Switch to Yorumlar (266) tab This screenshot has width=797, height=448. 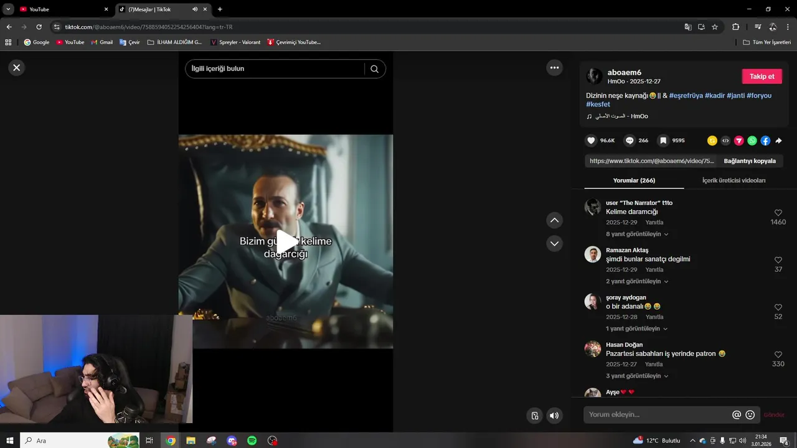point(634,180)
